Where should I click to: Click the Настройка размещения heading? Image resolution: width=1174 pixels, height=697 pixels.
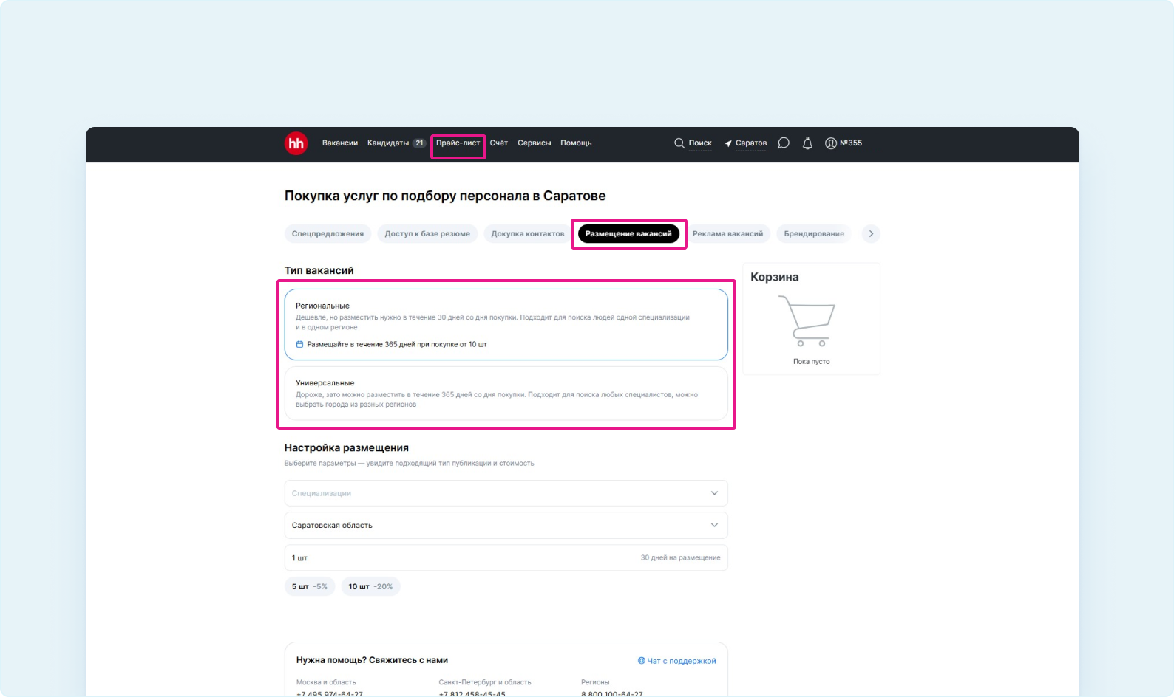[347, 447]
